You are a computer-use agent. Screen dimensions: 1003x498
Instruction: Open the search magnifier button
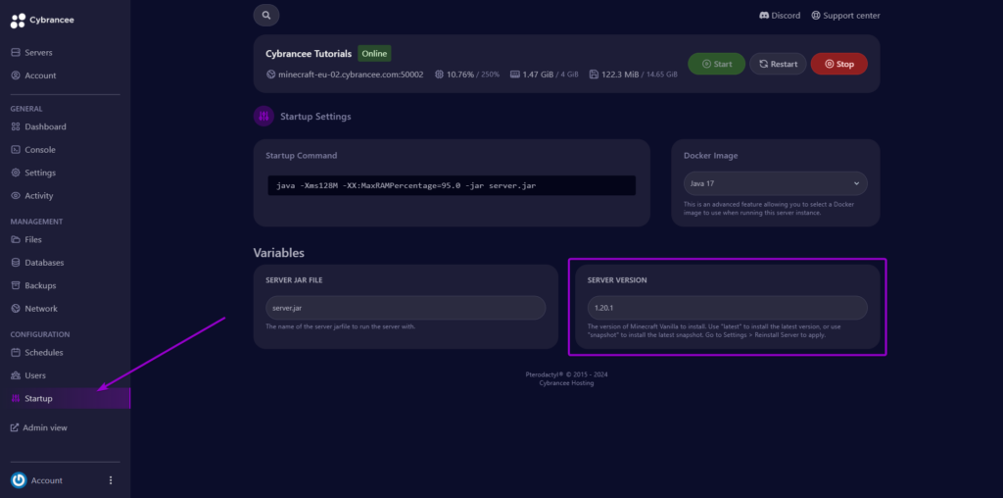point(266,16)
